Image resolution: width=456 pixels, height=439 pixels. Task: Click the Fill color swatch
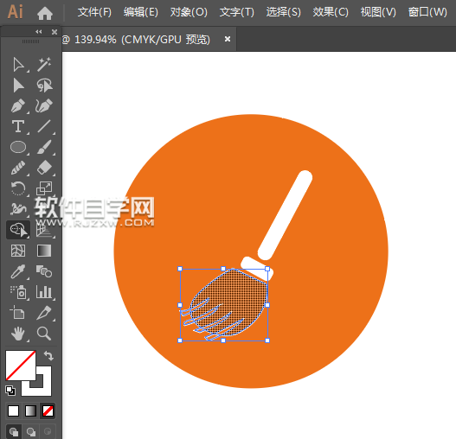coord(21,366)
